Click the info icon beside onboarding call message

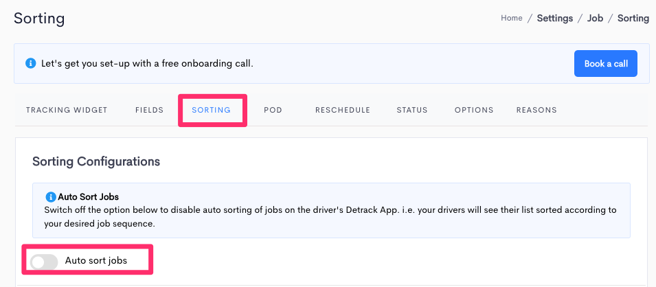(x=30, y=64)
